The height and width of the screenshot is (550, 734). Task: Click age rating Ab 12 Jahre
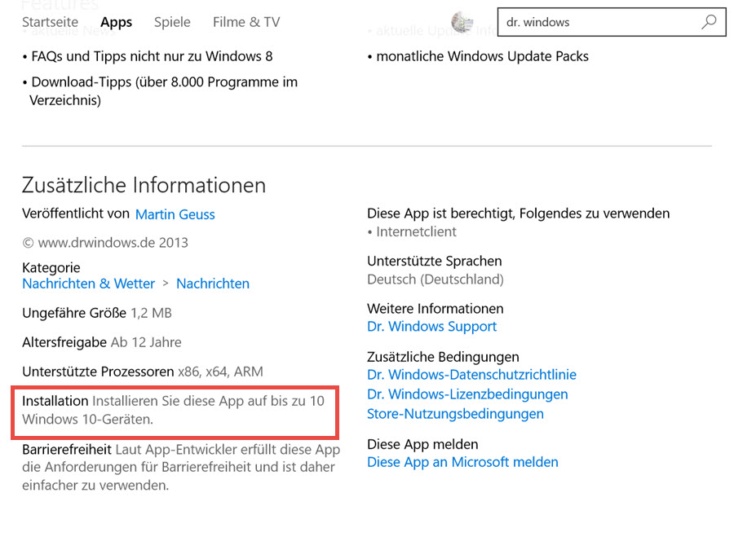tap(146, 342)
